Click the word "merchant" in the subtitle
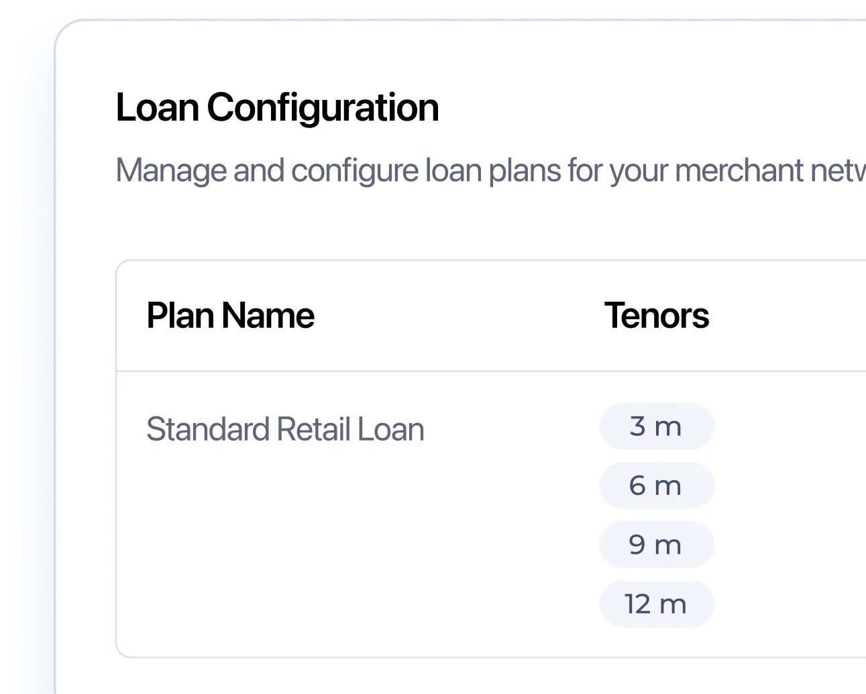This screenshot has height=694, width=866. tap(739, 170)
